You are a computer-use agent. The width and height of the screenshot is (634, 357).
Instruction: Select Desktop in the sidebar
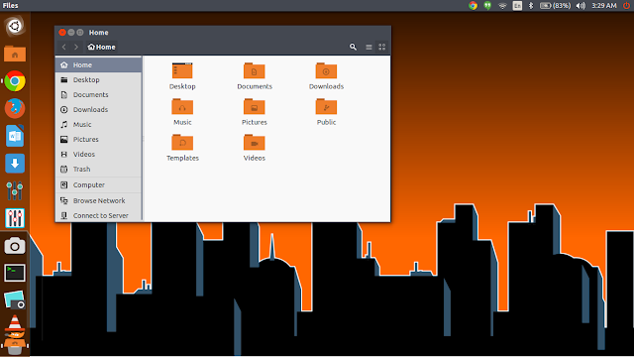99,79
